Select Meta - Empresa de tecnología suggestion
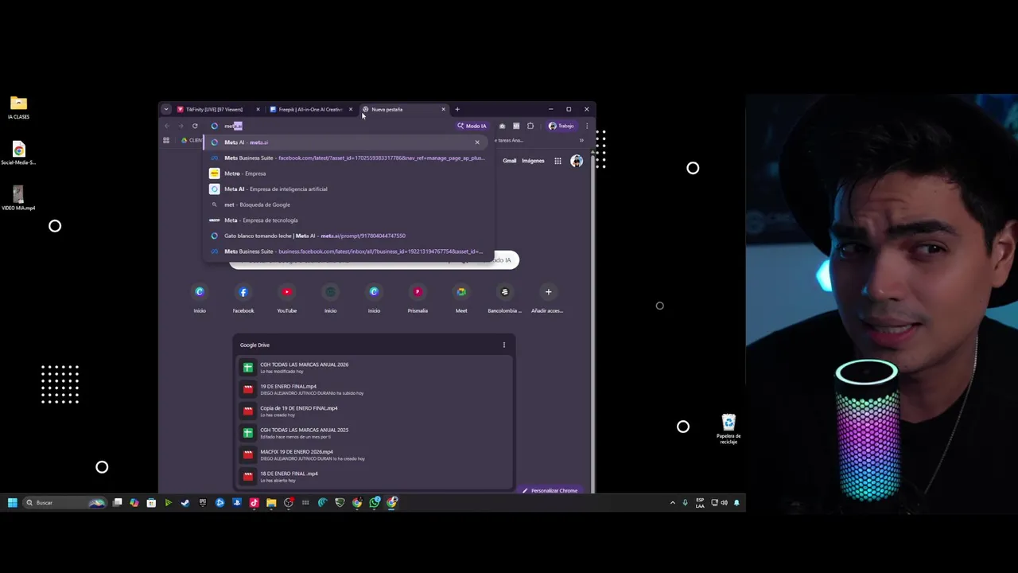Image resolution: width=1018 pixels, height=573 pixels. pos(348,220)
